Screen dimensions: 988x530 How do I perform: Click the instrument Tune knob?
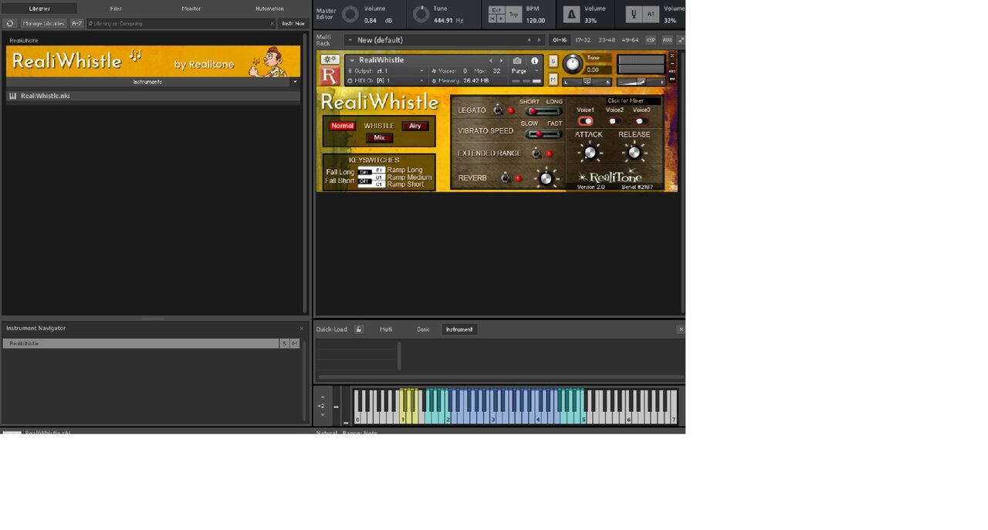click(x=573, y=64)
